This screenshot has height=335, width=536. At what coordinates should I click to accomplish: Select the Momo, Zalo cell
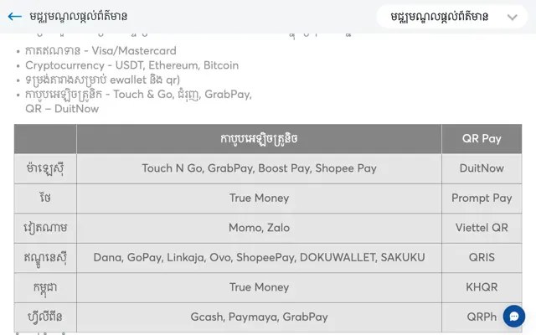point(259,228)
